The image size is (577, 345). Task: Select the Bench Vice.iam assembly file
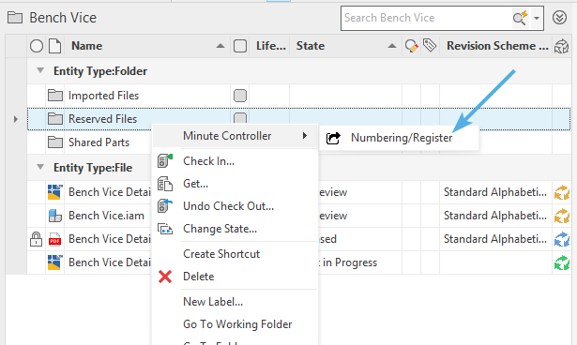(x=106, y=216)
